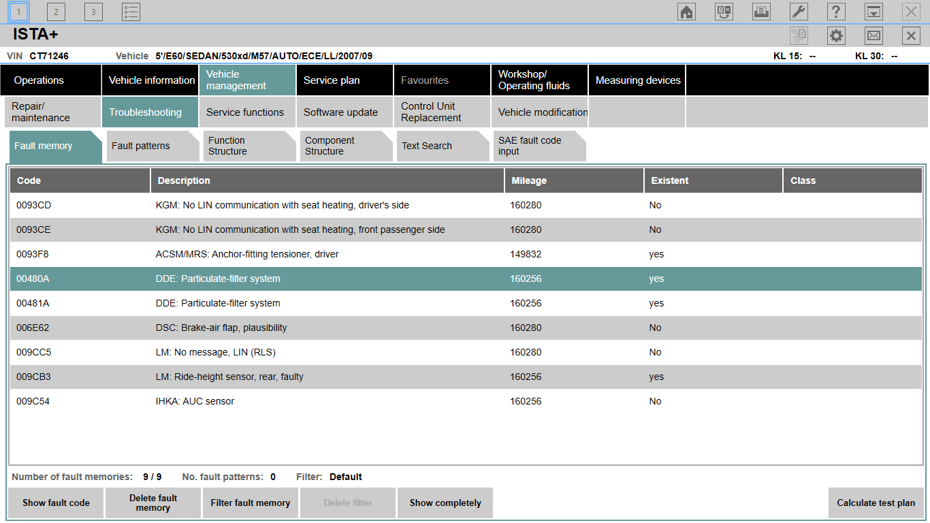Switch to SAE fault code input tab
The height and width of the screenshot is (523, 930).
tap(540, 146)
